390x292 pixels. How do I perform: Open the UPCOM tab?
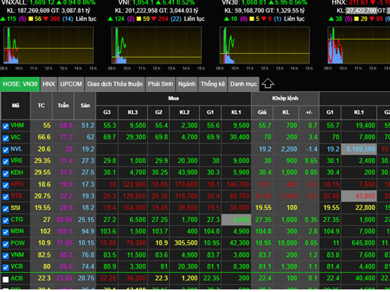coord(71,84)
